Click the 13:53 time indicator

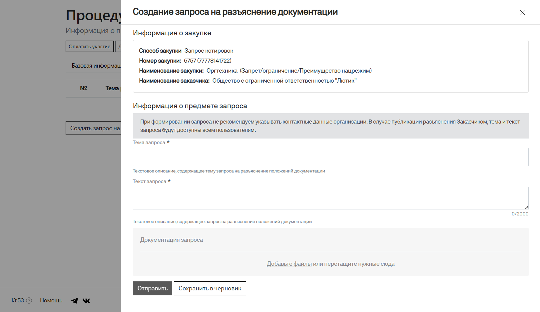point(17,300)
